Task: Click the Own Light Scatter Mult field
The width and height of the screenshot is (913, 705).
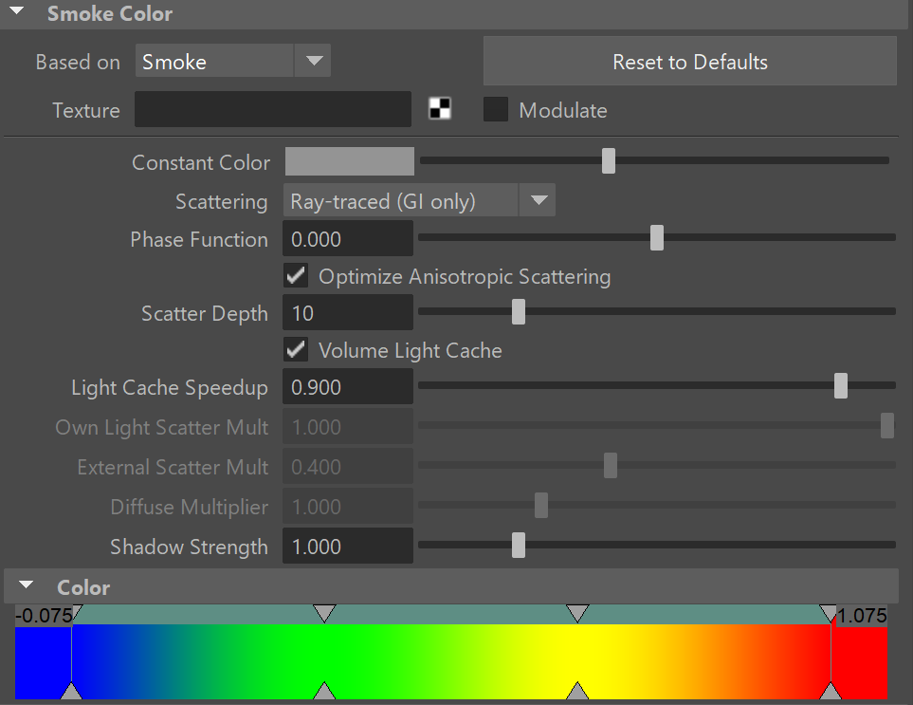Action: click(x=348, y=426)
